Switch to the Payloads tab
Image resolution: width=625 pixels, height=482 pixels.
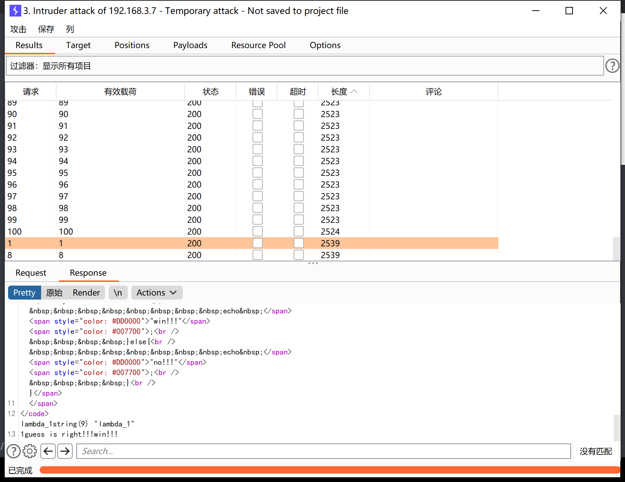[190, 45]
